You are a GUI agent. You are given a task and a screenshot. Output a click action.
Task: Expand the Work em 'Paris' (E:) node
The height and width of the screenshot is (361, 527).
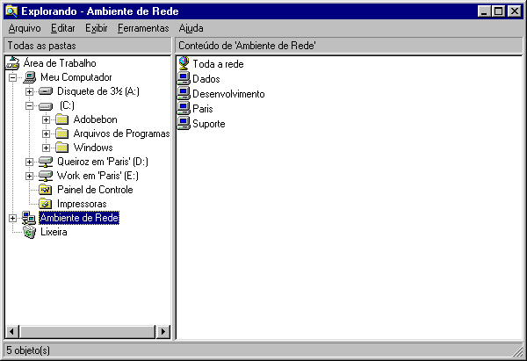[x=29, y=177]
